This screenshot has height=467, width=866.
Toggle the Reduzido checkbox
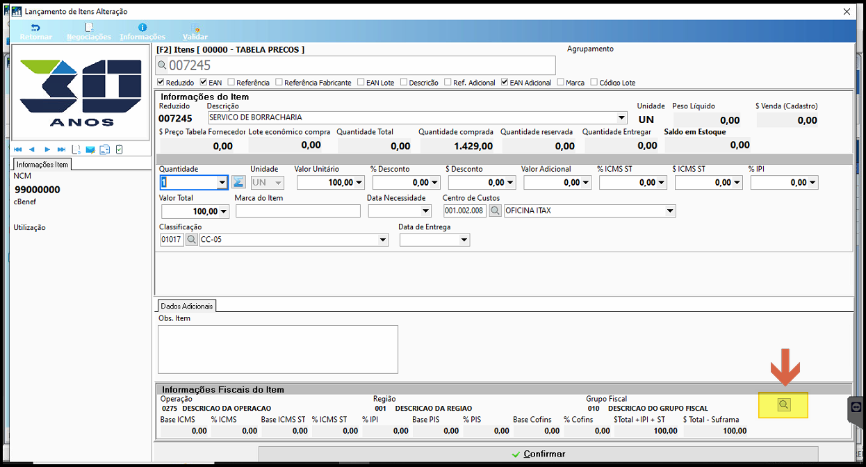point(161,82)
